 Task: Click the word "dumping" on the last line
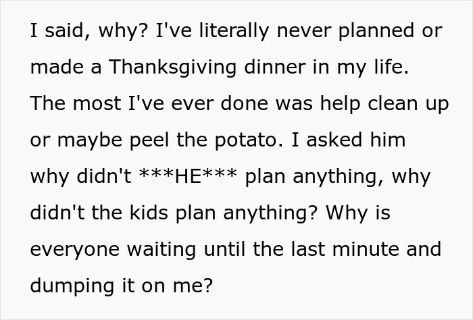pos(72,286)
